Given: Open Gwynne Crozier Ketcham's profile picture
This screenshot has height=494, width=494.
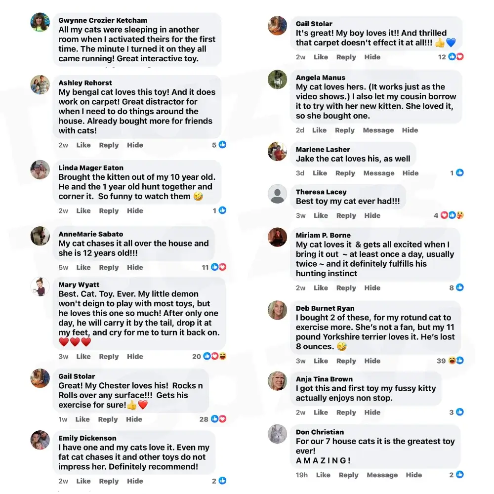Looking at the screenshot, I should tap(40, 22).
